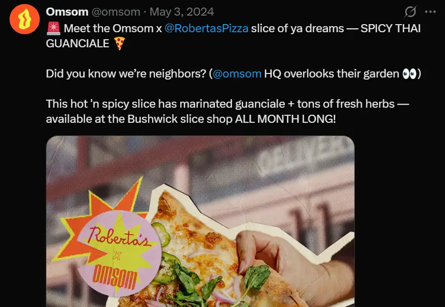The height and width of the screenshot is (307, 445).
Task: Visit the @RobertasPizza mention
Action: click(206, 28)
